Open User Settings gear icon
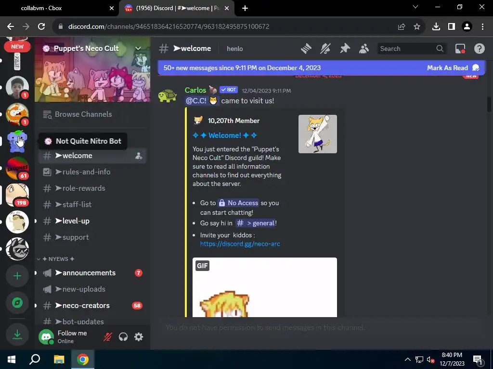The height and width of the screenshot is (369, 493). point(139,337)
